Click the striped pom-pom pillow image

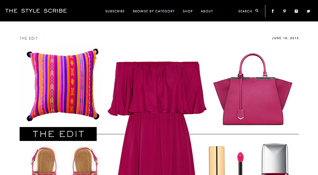coord(63,85)
